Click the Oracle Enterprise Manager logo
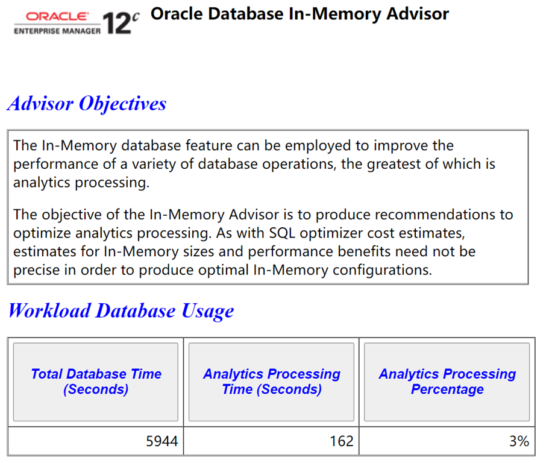The width and height of the screenshot is (555, 463). (58, 24)
